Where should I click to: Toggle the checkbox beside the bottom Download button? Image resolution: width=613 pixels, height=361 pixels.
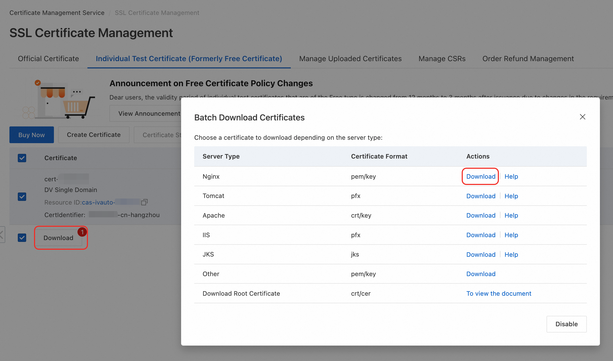coord(22,238)
